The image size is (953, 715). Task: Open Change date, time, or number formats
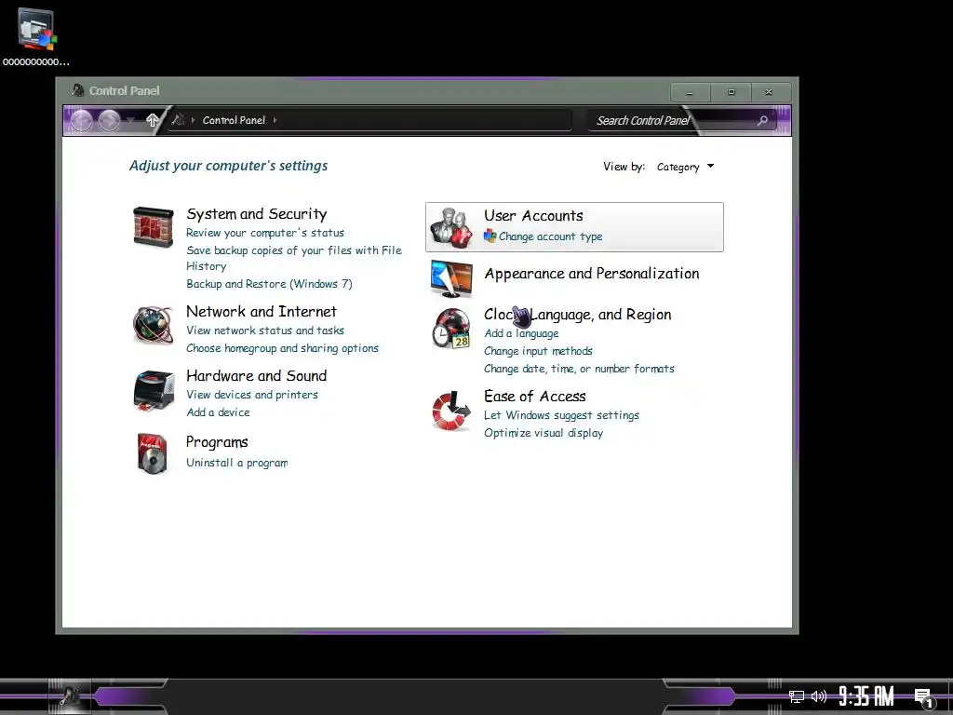tap(579, 369)
